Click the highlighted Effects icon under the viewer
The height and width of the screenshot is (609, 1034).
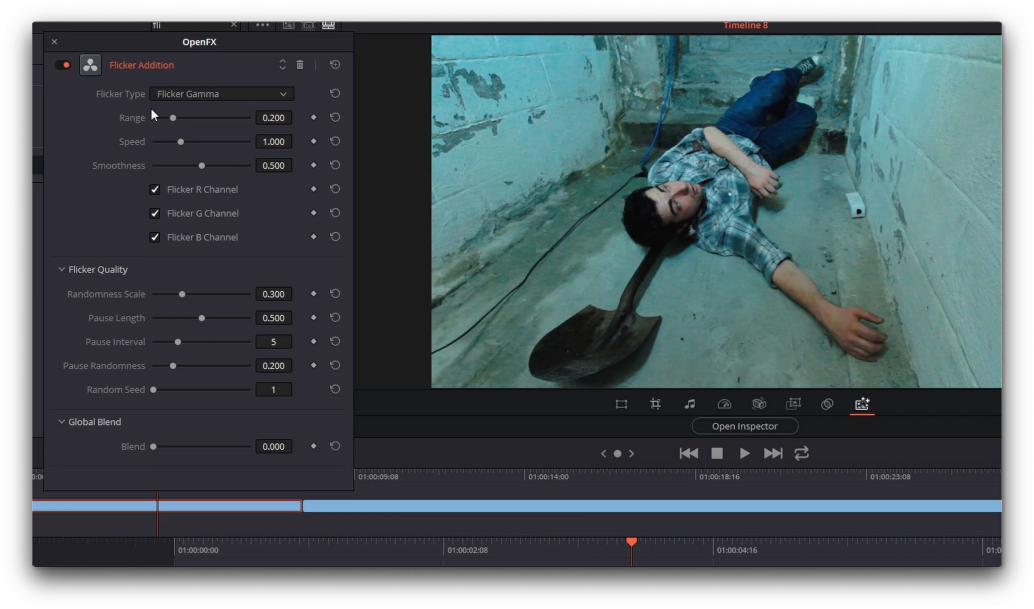pos(862,404)
